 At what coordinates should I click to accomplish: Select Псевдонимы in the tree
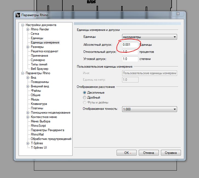point(40,82)
